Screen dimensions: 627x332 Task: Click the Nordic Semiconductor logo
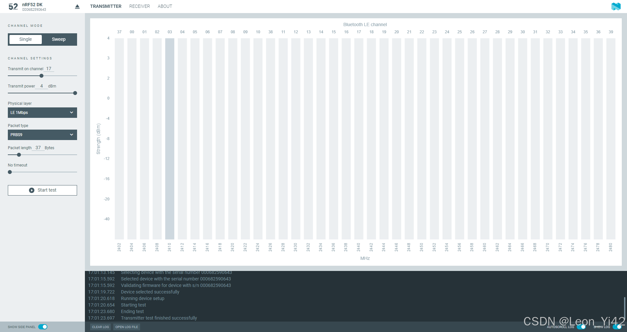(x=616, y=6)
